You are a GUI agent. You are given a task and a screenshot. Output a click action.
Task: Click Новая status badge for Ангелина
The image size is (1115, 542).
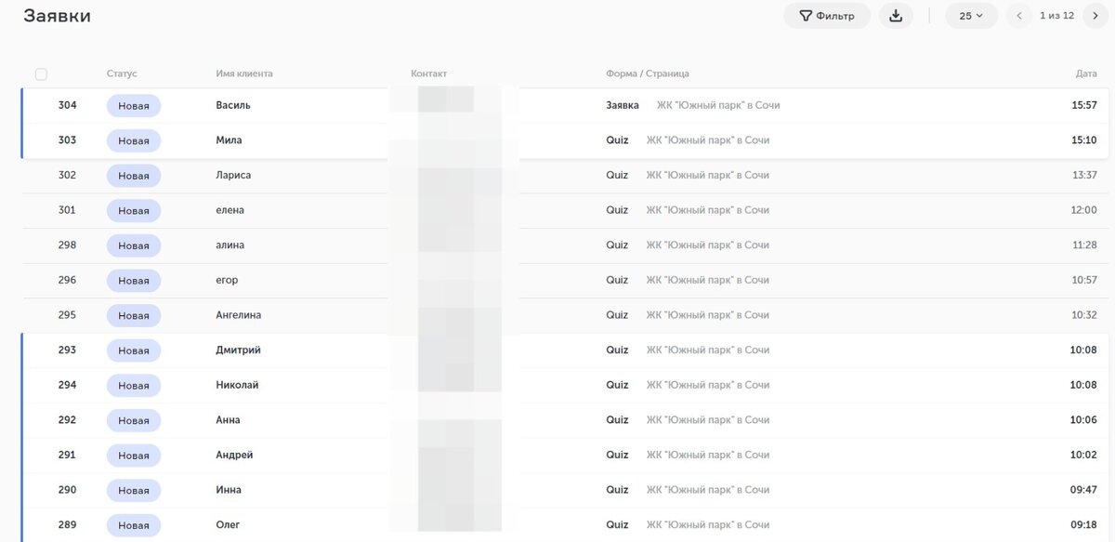coord(134,316)
